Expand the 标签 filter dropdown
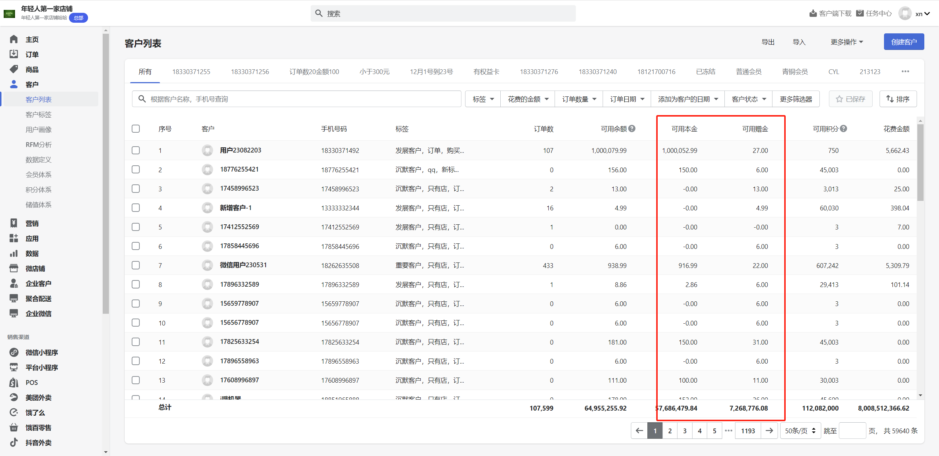The height and width of the screenshot is (456, 939). [x=483, y=99]
